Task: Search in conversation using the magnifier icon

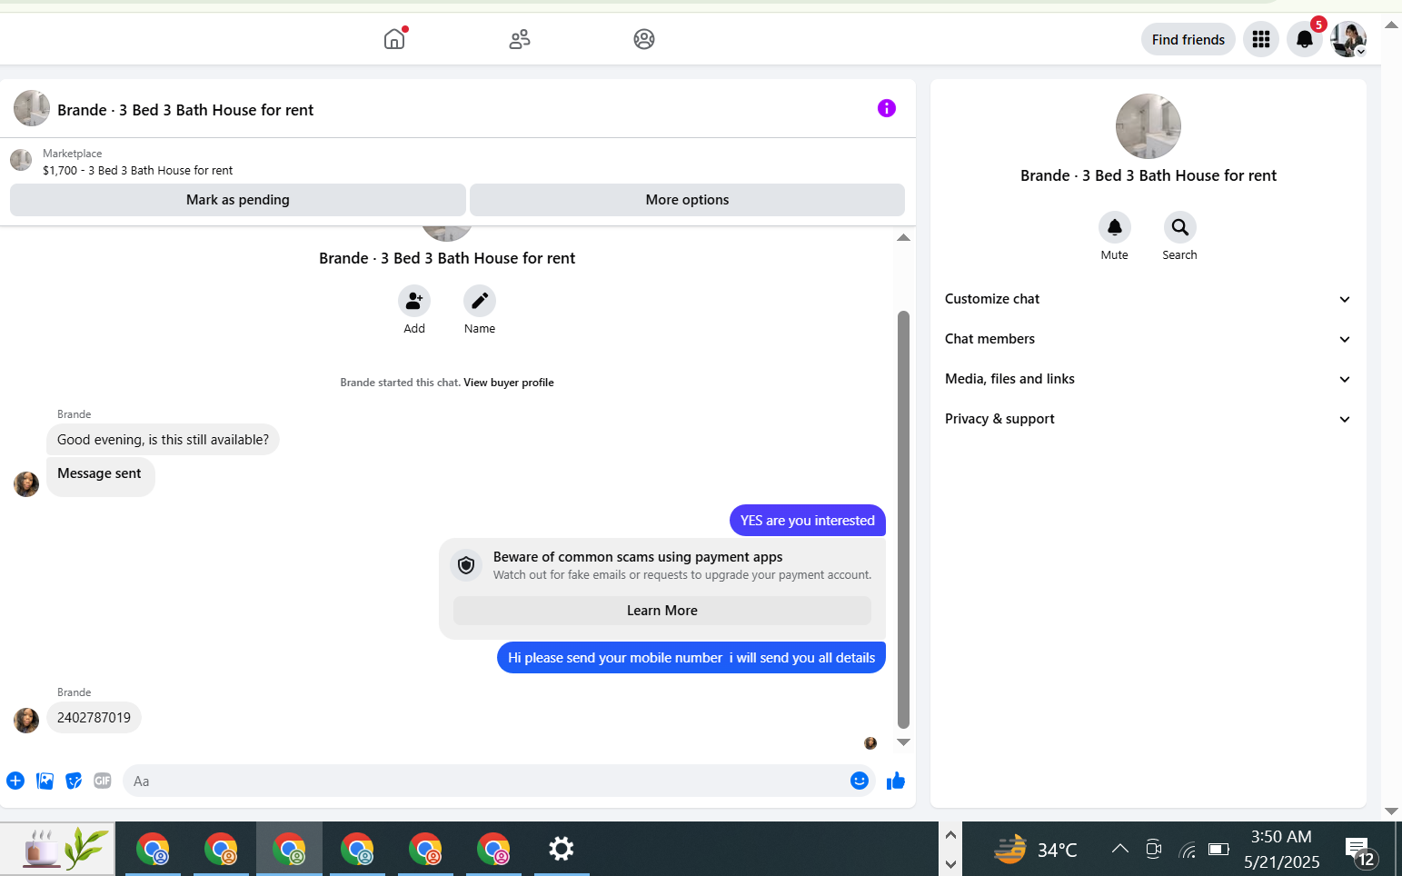Action: click(x=1180, y=227)
